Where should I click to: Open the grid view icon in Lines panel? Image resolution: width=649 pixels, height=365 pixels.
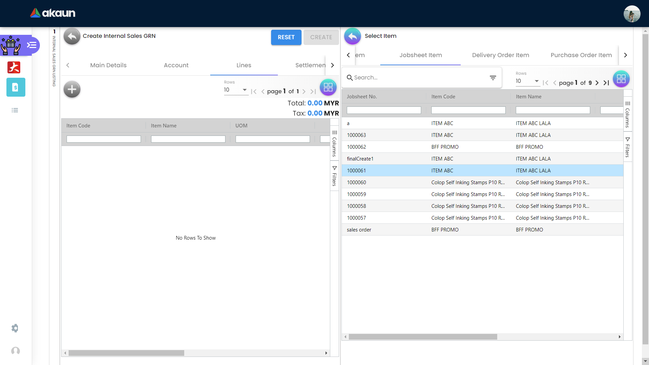click(x=328, y=88)
